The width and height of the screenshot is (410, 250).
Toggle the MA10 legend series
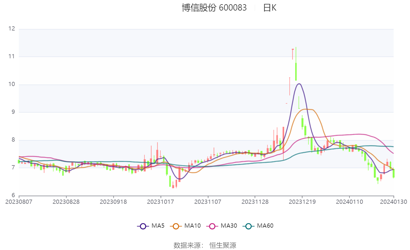(185, 226)
